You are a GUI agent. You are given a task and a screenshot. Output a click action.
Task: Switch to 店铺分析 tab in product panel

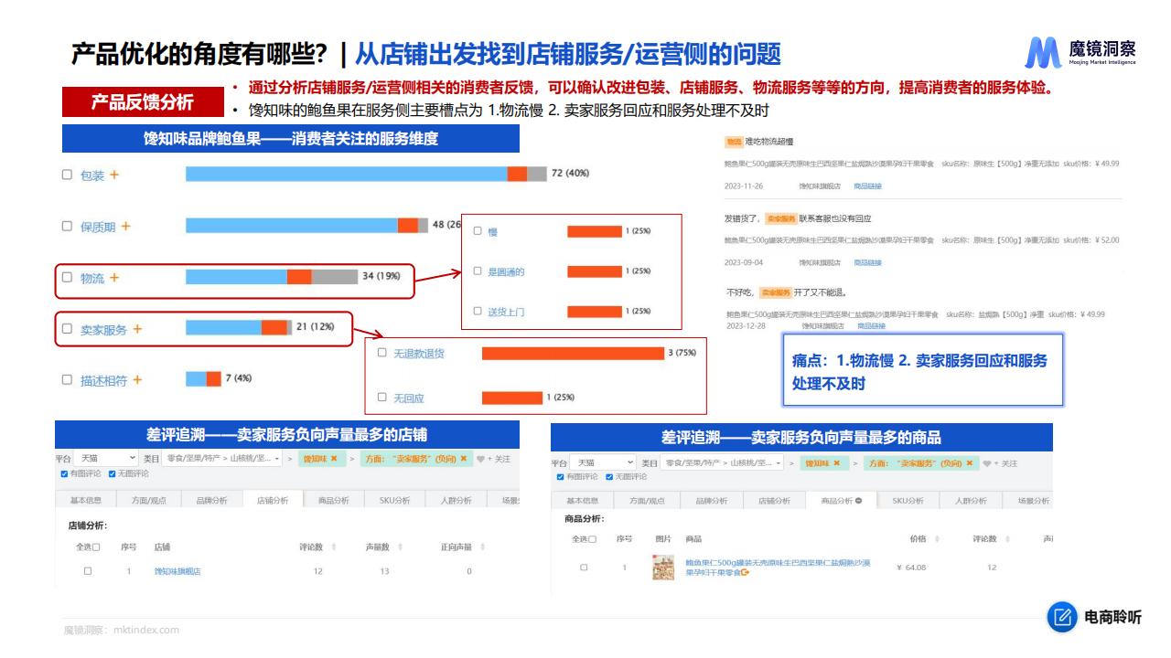(773, 501)
